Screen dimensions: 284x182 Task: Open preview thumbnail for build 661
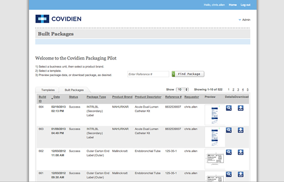[215, 176]
